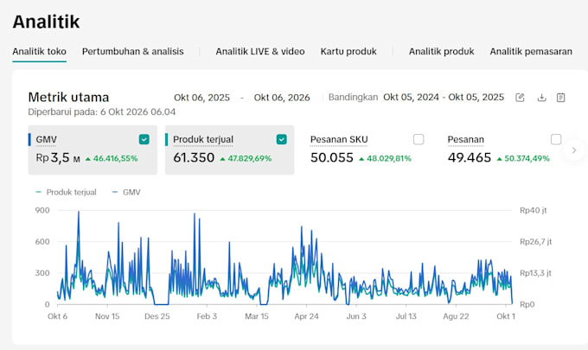Click Feb 3 axis label on chart
The height and width of the screenshot is (350, 588).
(207, 316)
